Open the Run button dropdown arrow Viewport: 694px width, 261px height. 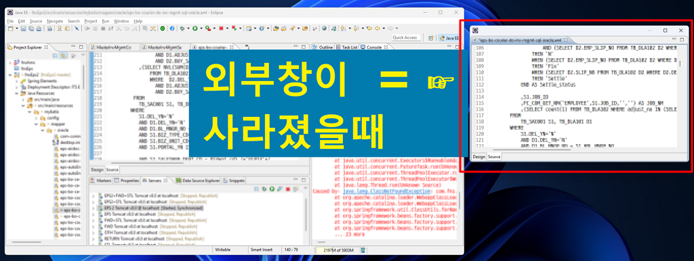coord(201,28)
